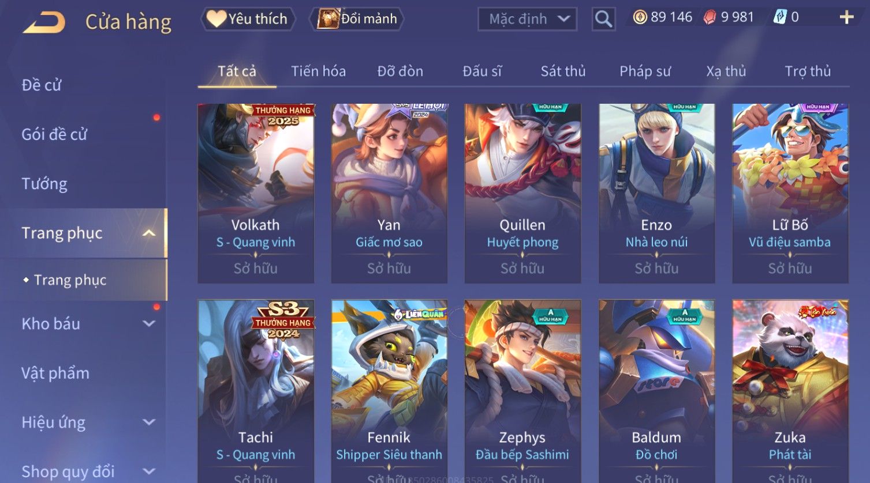Expand the Kho báu sidebar section
The image size is (870, 483).
pos(149,323)
